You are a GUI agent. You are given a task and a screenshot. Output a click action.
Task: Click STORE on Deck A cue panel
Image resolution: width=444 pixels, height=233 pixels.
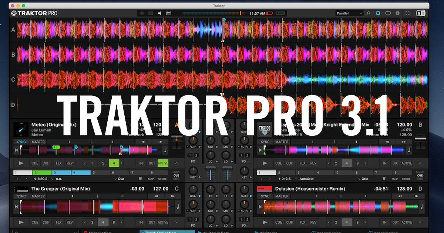tap(162, 179)
